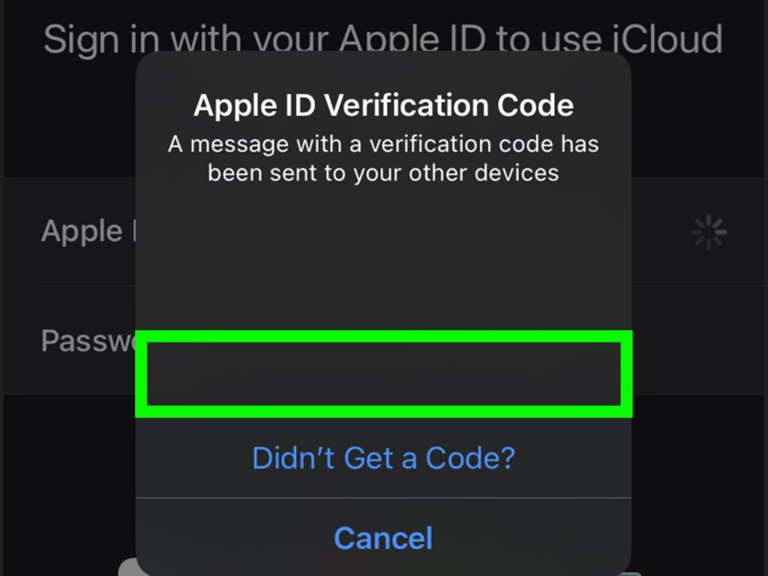Image resolution: width=768 pixels, height=576 pixels.
Task: Focus the green-highlighted code input box
Action: pos(383,373)
